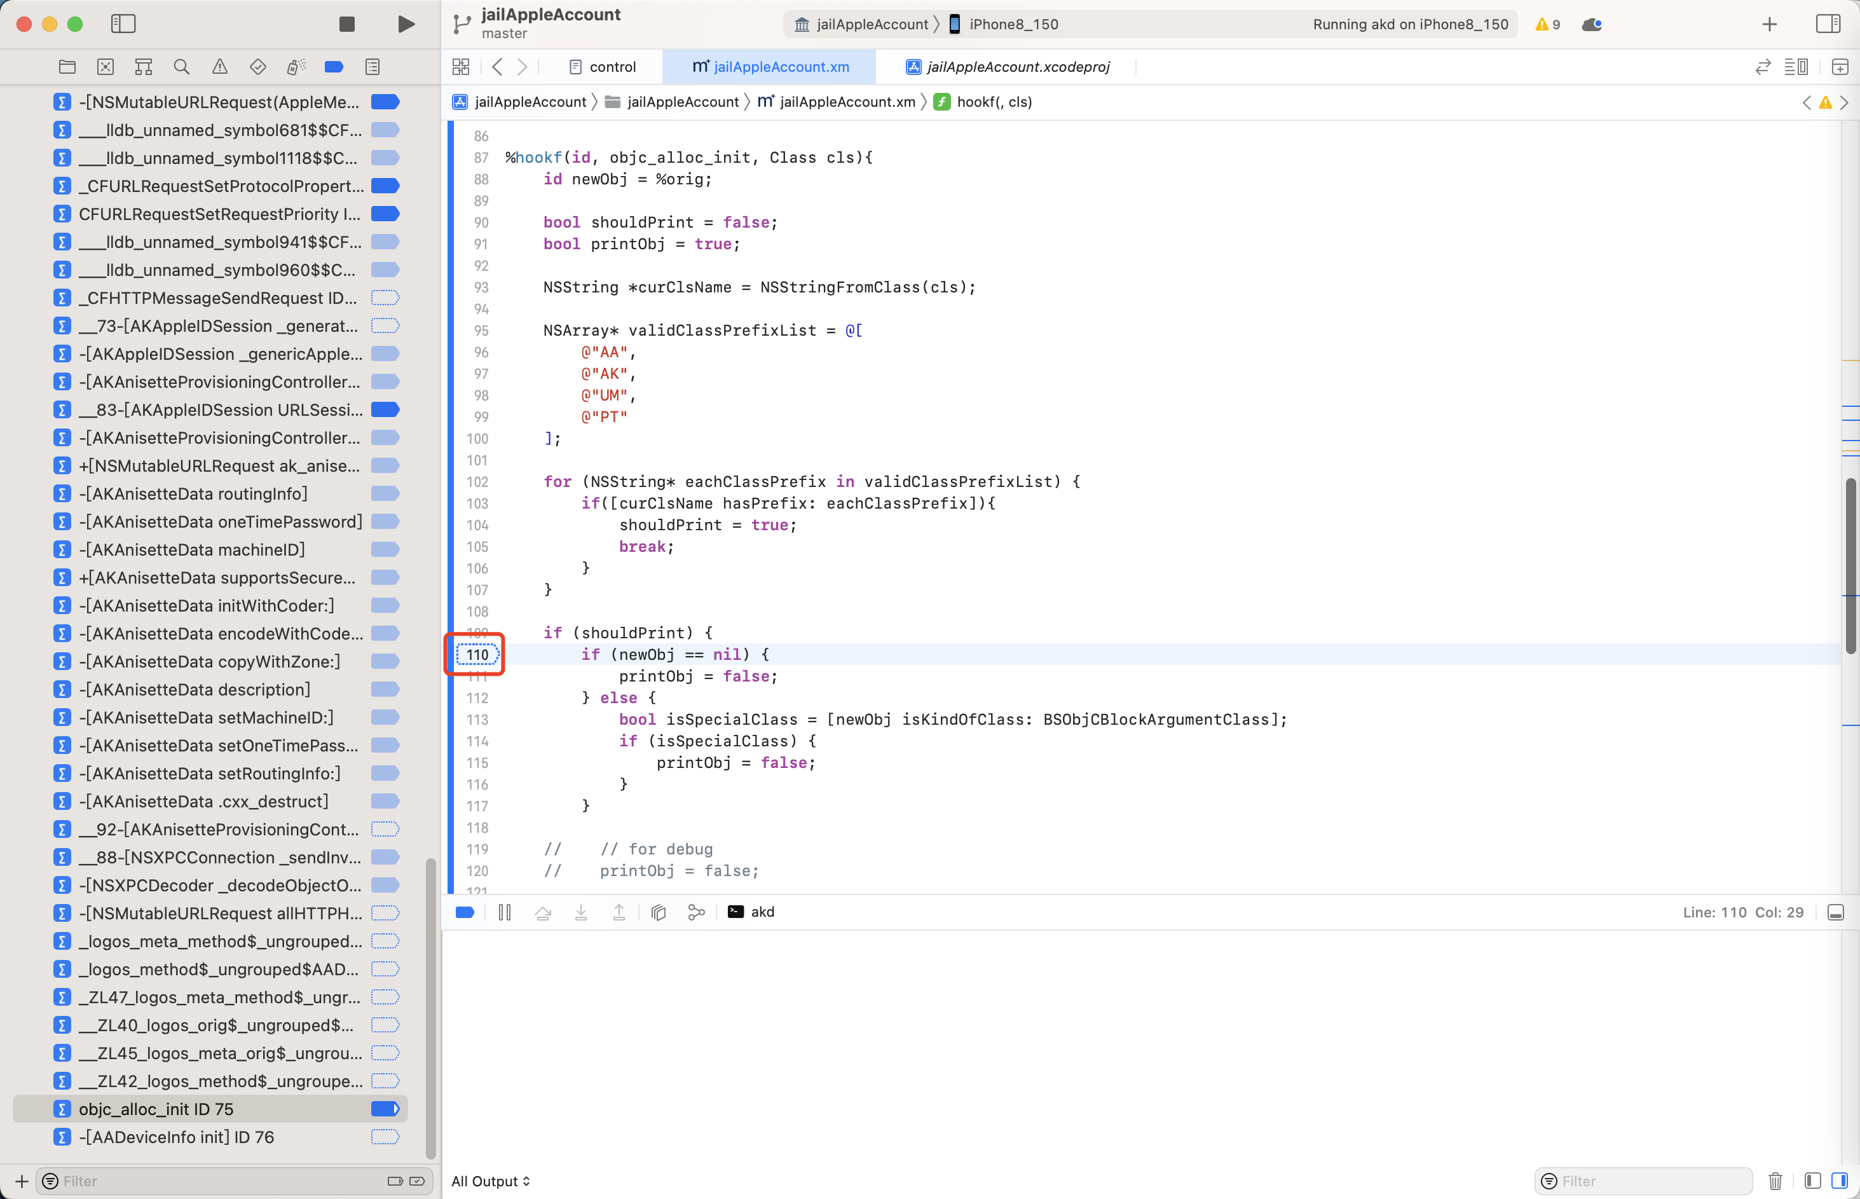The image size is (1860, 1199).
Task: Open the jailAppleAccount scheme selector
Action: [x=862, y=24]
